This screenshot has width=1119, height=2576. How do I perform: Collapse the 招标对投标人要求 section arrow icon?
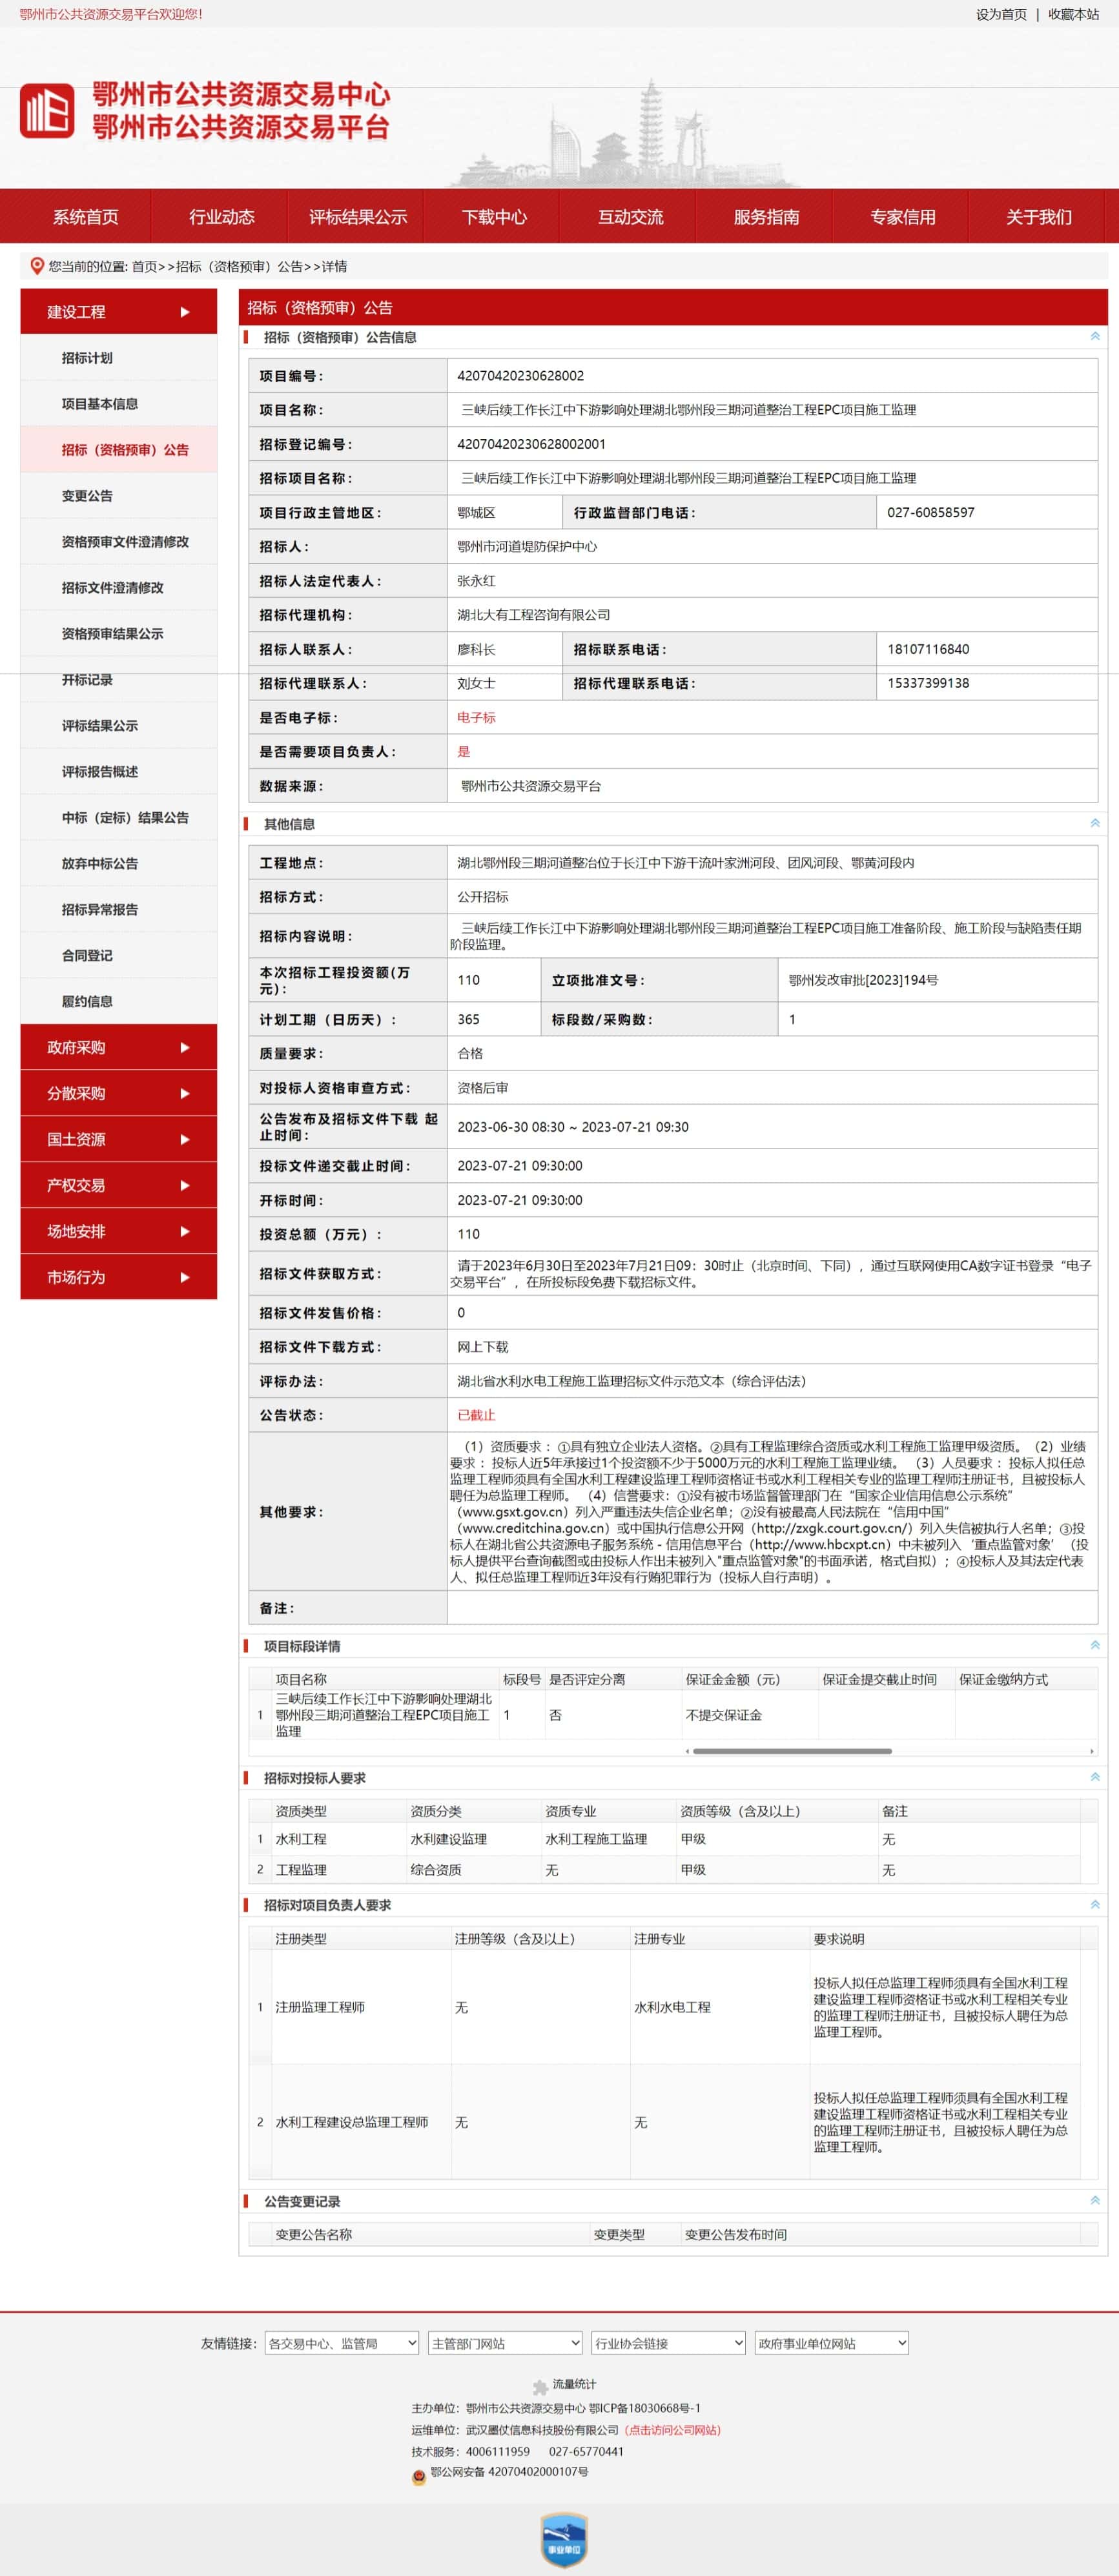tap(1094, 1777)
